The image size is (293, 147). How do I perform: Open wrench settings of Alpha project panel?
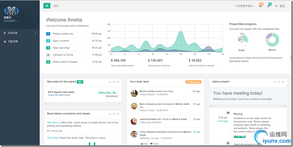[279, 82]
